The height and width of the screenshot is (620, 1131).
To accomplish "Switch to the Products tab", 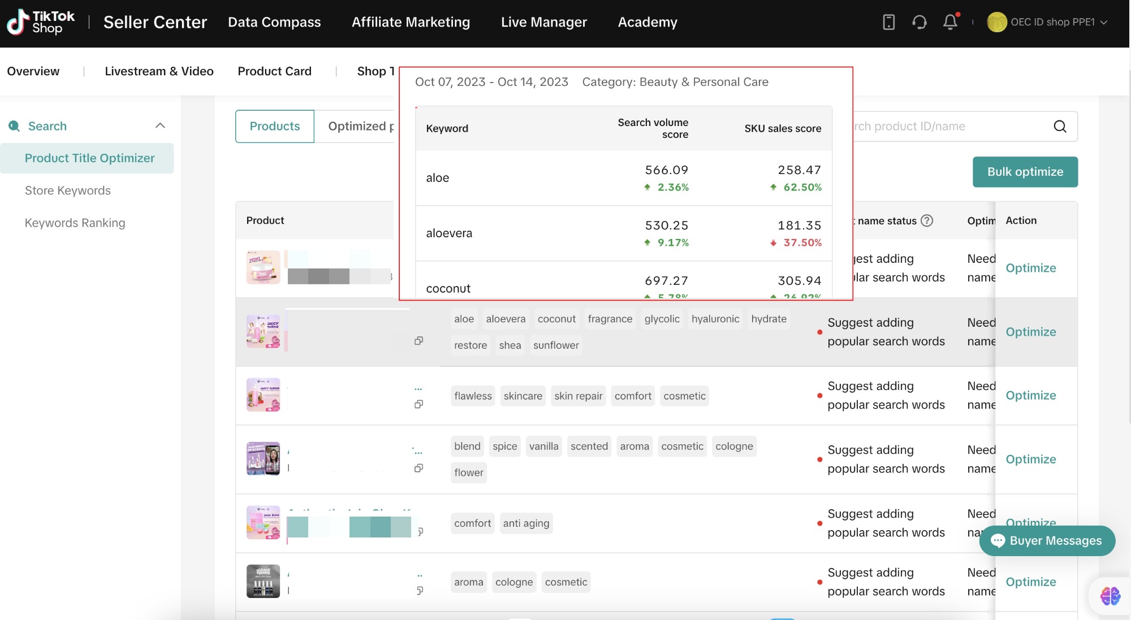I will point(275,126).
